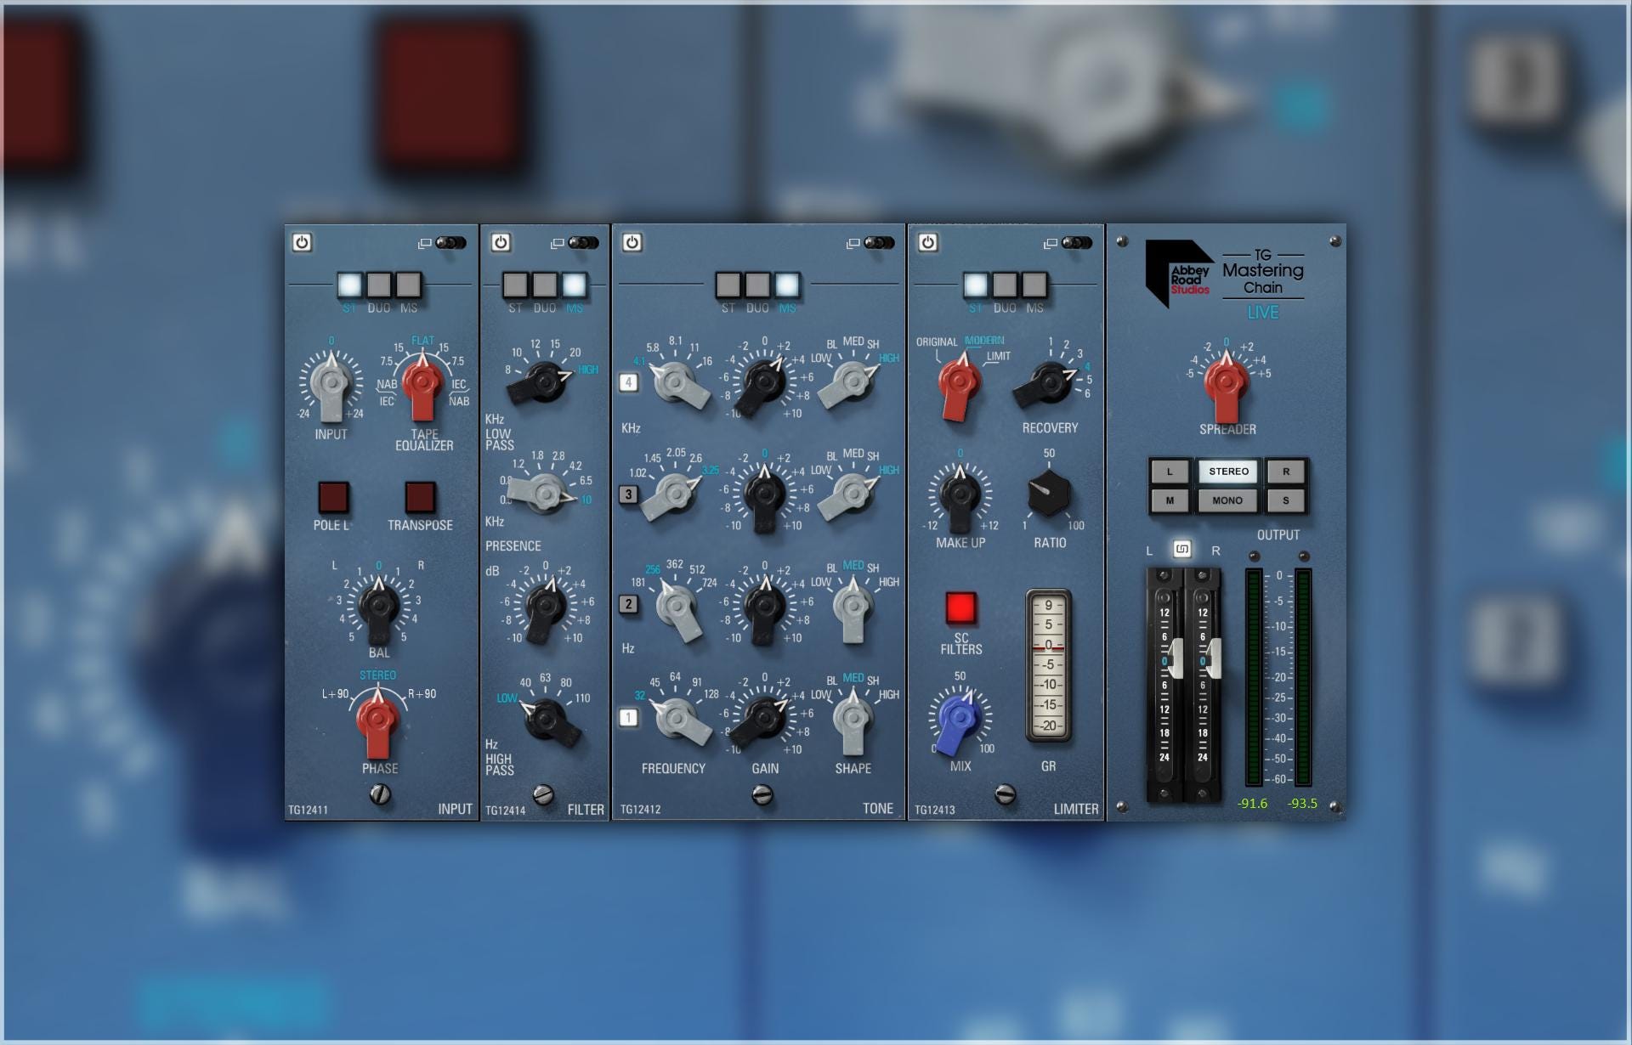Click the red TAPE EQUALIZER knob
Image resolution: width=1632 pixels, height=1045 pixels.
[423, 384]
